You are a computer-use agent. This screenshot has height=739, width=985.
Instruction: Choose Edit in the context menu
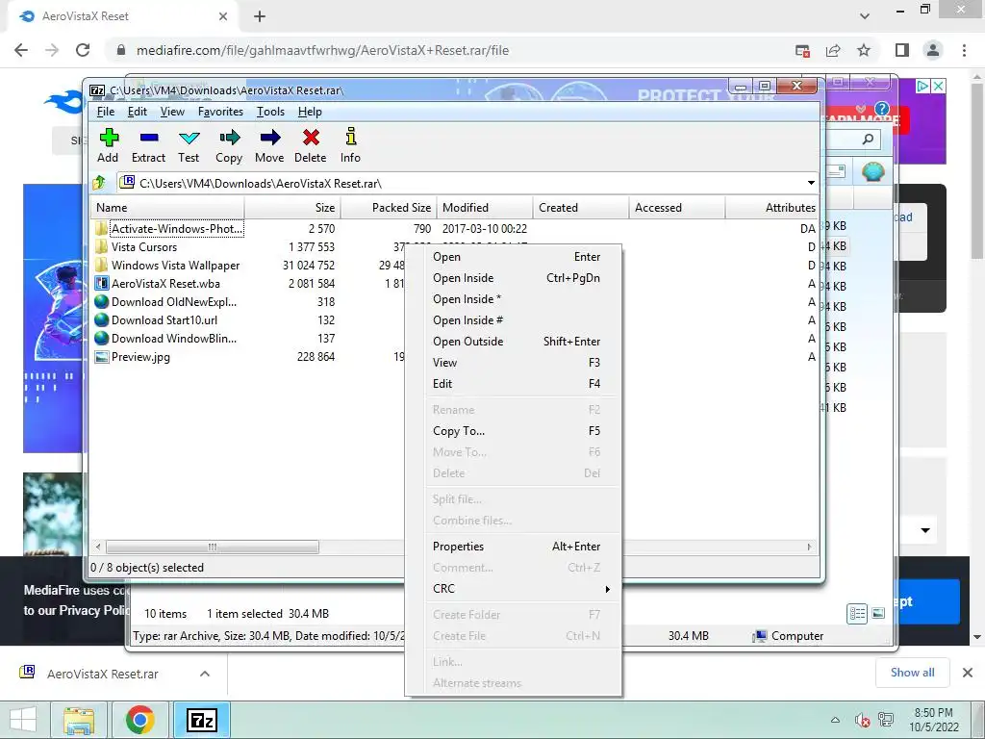click(514, 383)
